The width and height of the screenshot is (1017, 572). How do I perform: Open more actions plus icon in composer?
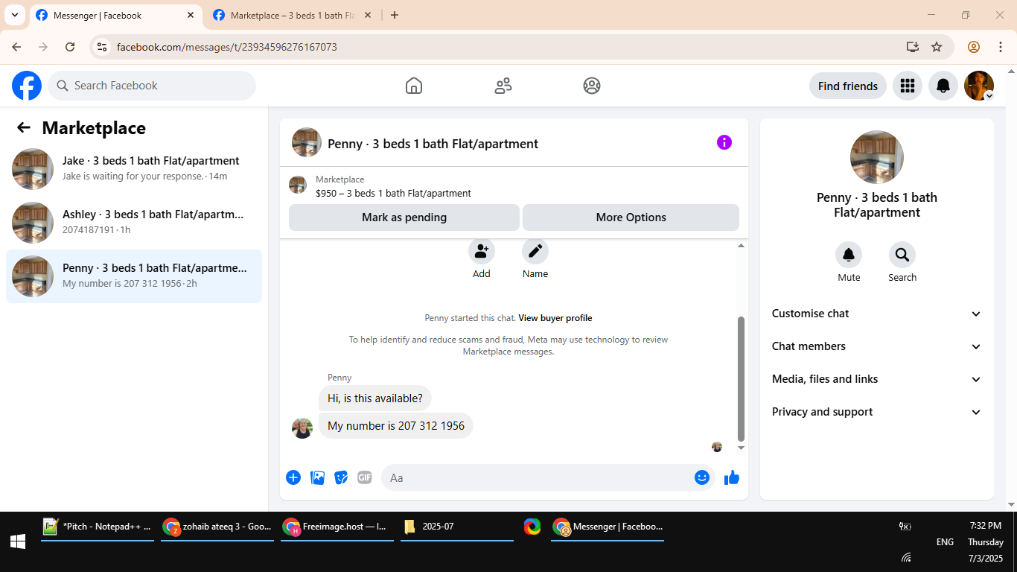[293, 477]
